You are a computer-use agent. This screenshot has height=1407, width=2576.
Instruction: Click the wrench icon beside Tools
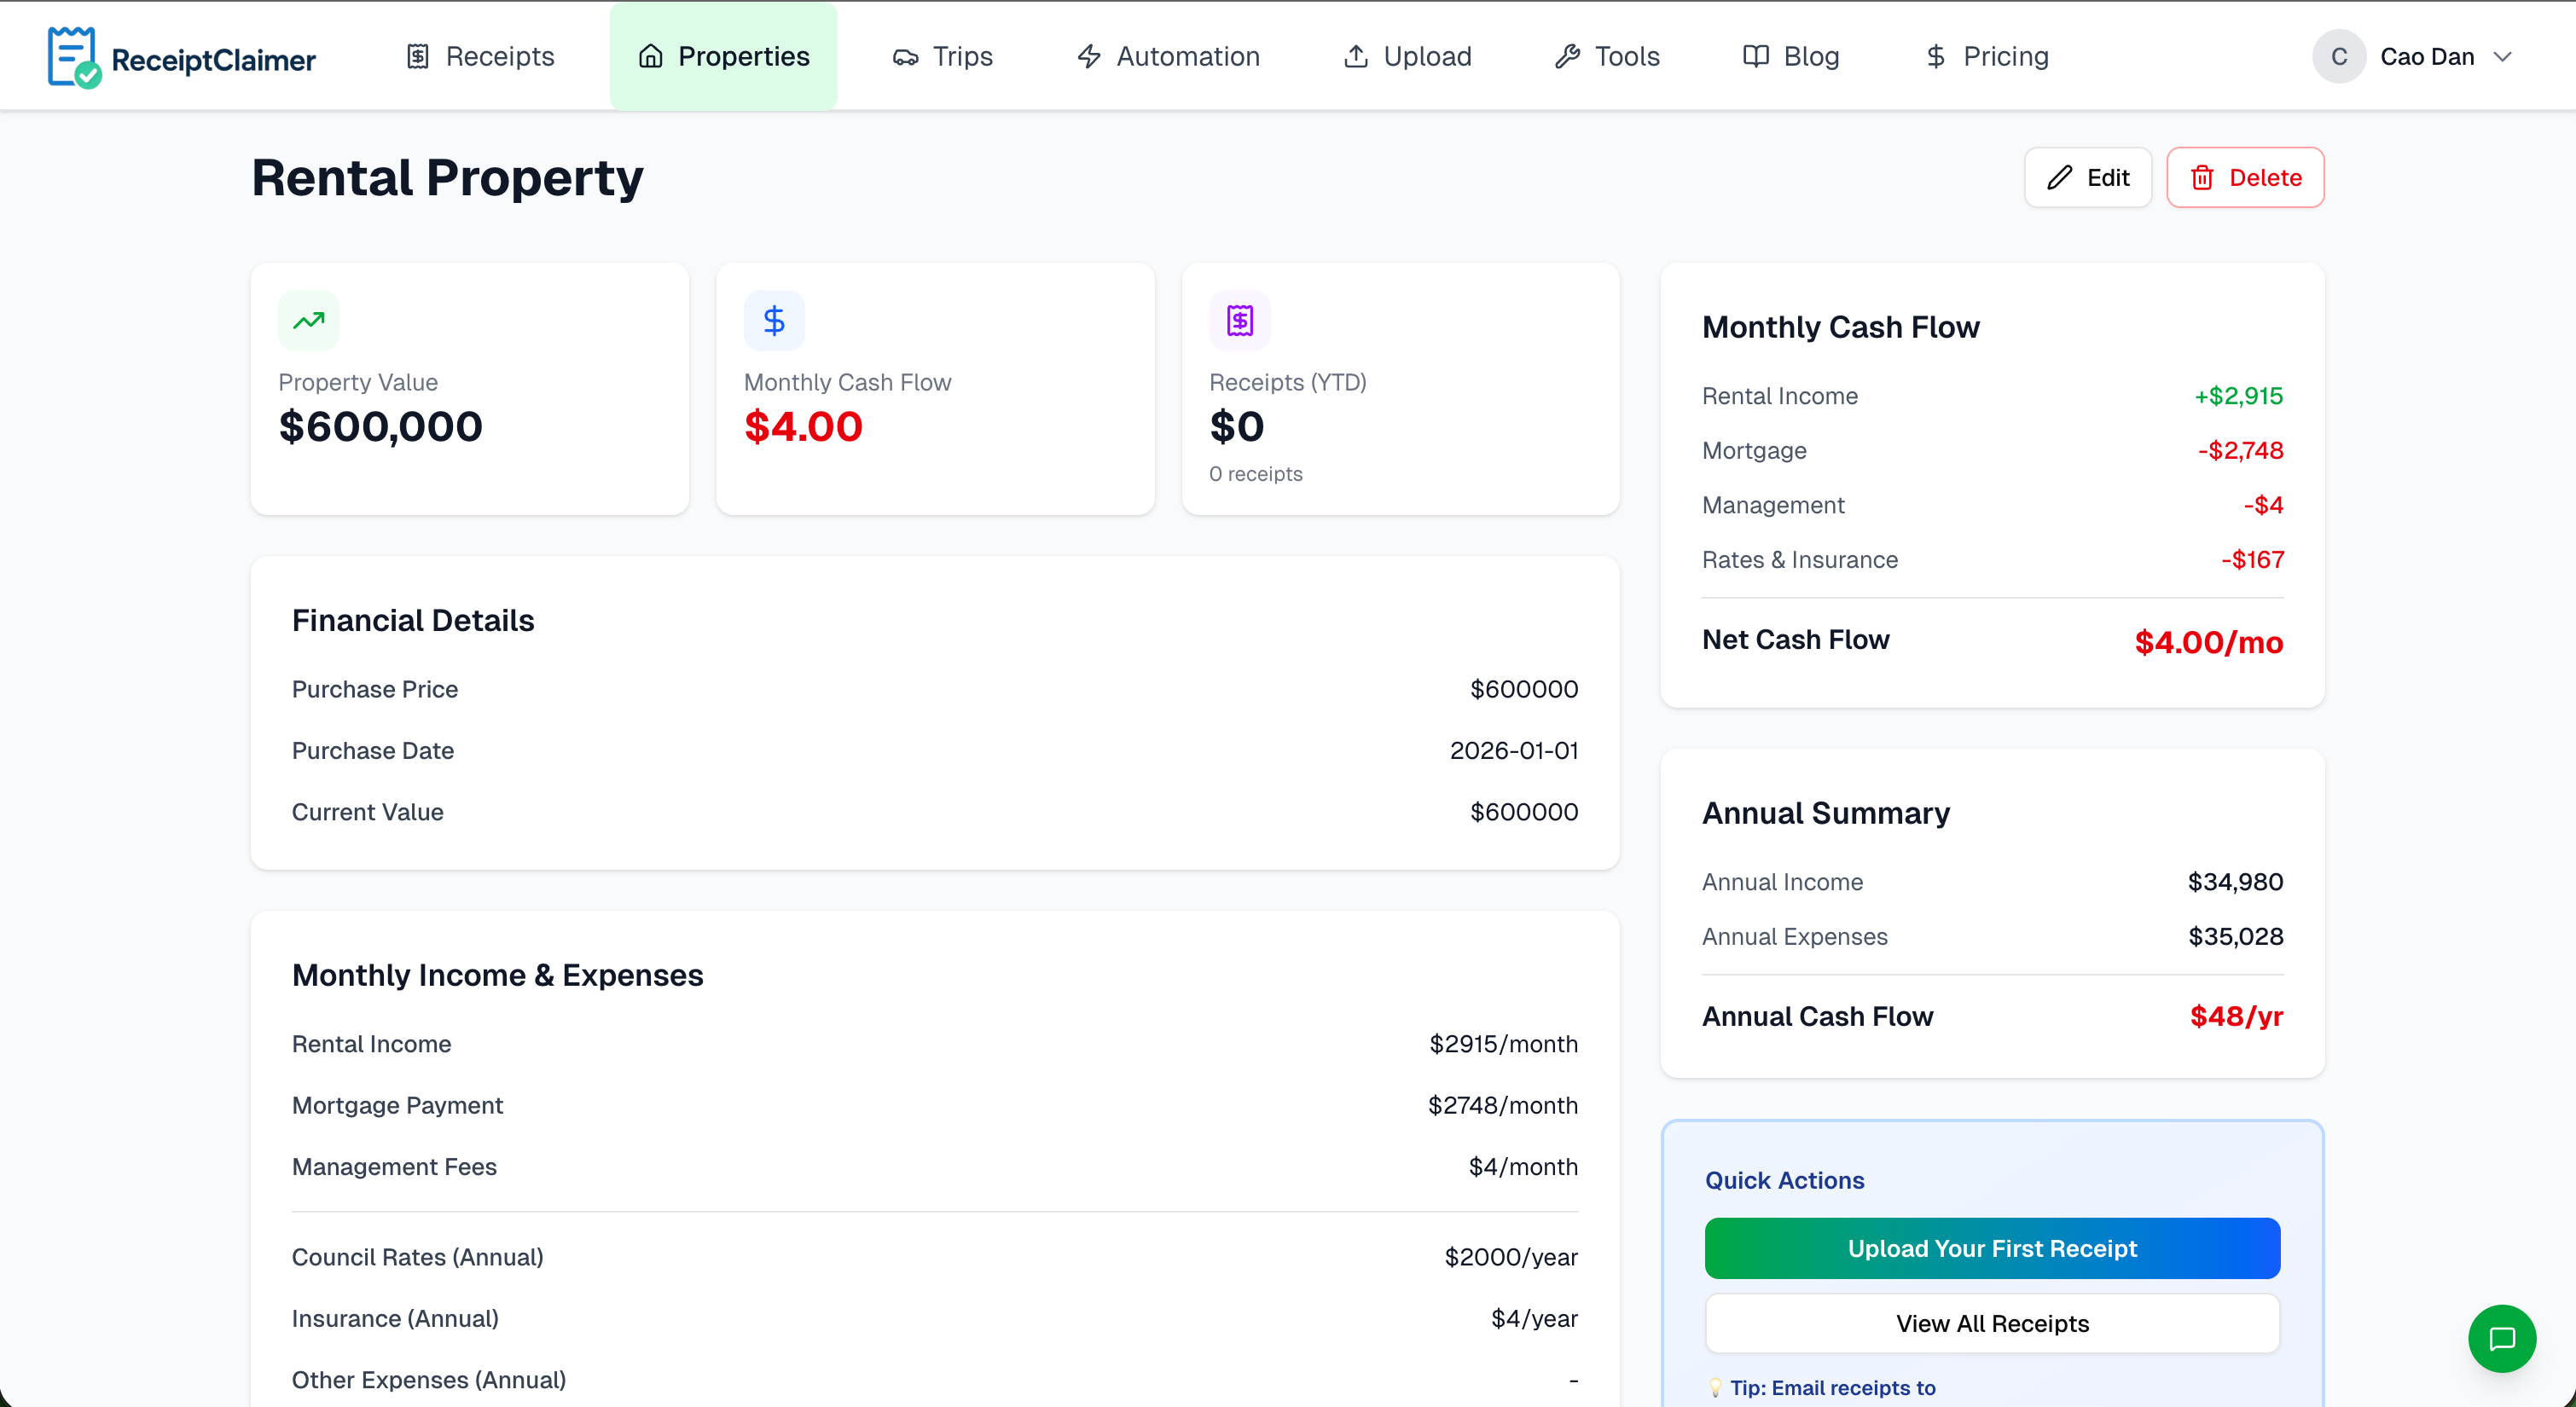[x=1567, y=57]
